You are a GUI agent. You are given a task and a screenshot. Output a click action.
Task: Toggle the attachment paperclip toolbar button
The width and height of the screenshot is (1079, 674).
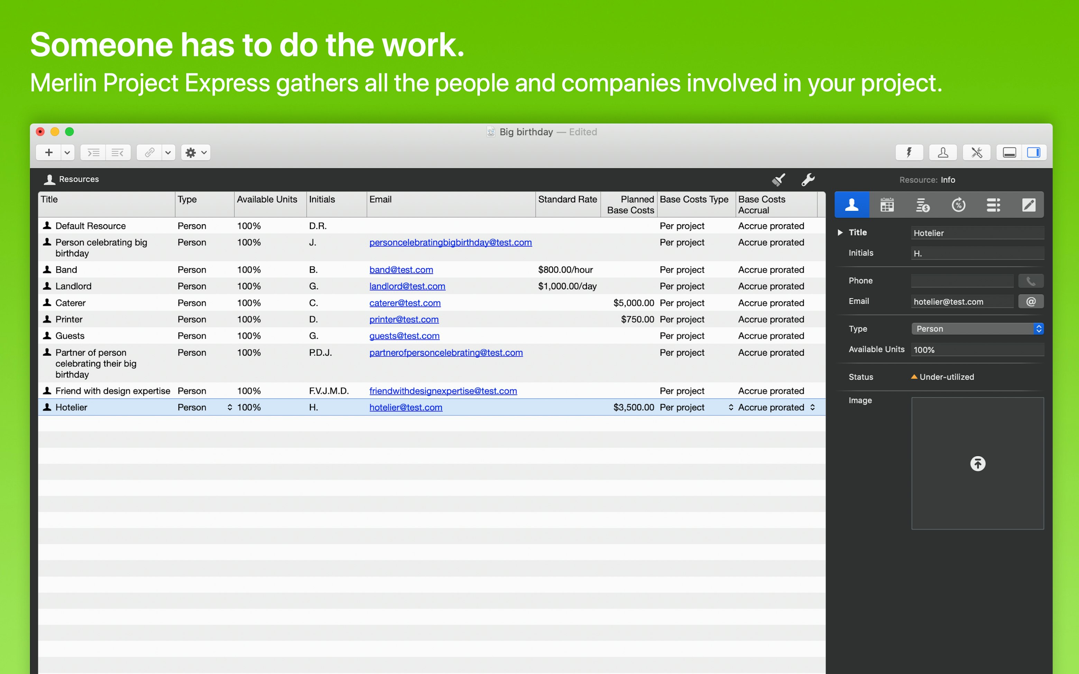pyautogui.click(x=149, y=152)
